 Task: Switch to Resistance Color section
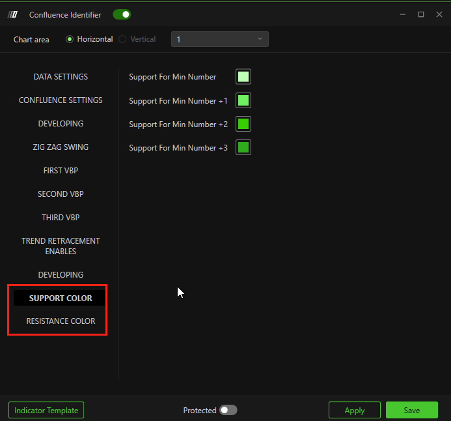61,321
